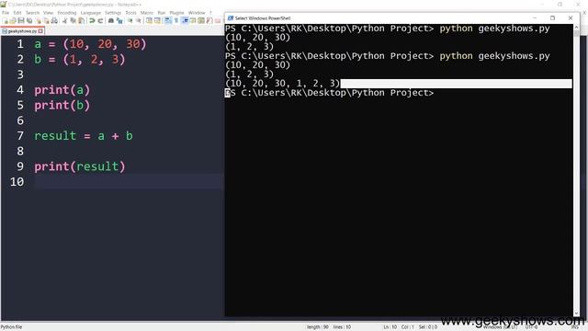Open the Replace toolbar icon

tap(119, 20)
